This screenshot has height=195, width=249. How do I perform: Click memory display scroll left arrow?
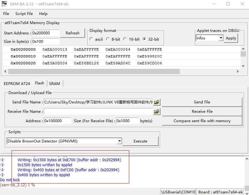(x=5, y=71)
